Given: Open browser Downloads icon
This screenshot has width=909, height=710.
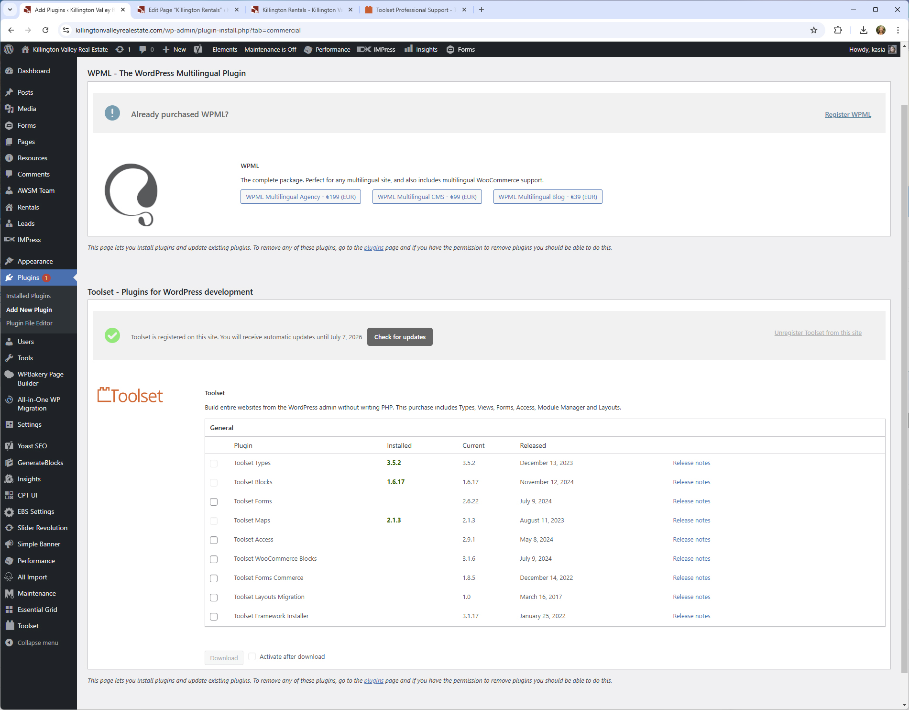Looking at the screenshot, I should tap(863, 30).
